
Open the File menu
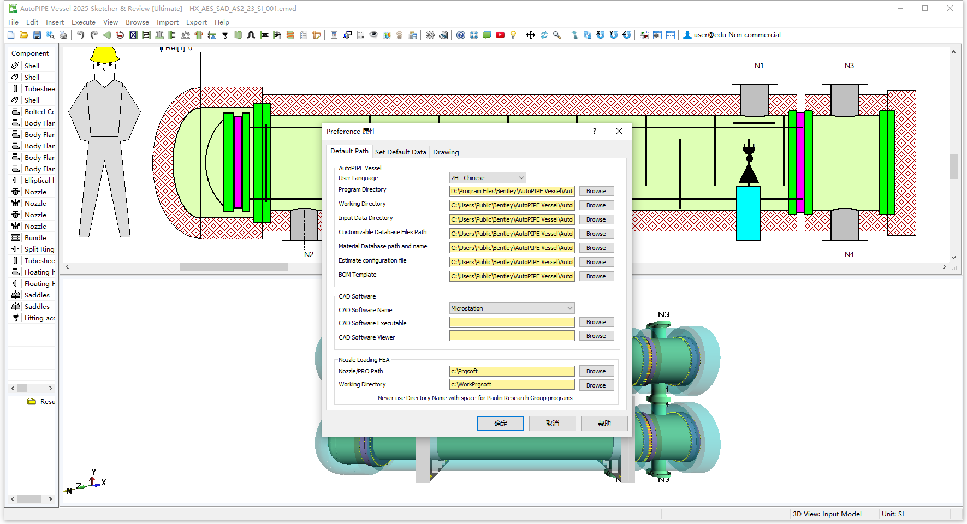point(13,22)
